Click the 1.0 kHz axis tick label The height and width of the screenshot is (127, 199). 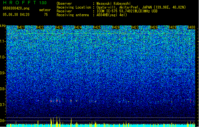click(3, 57)
